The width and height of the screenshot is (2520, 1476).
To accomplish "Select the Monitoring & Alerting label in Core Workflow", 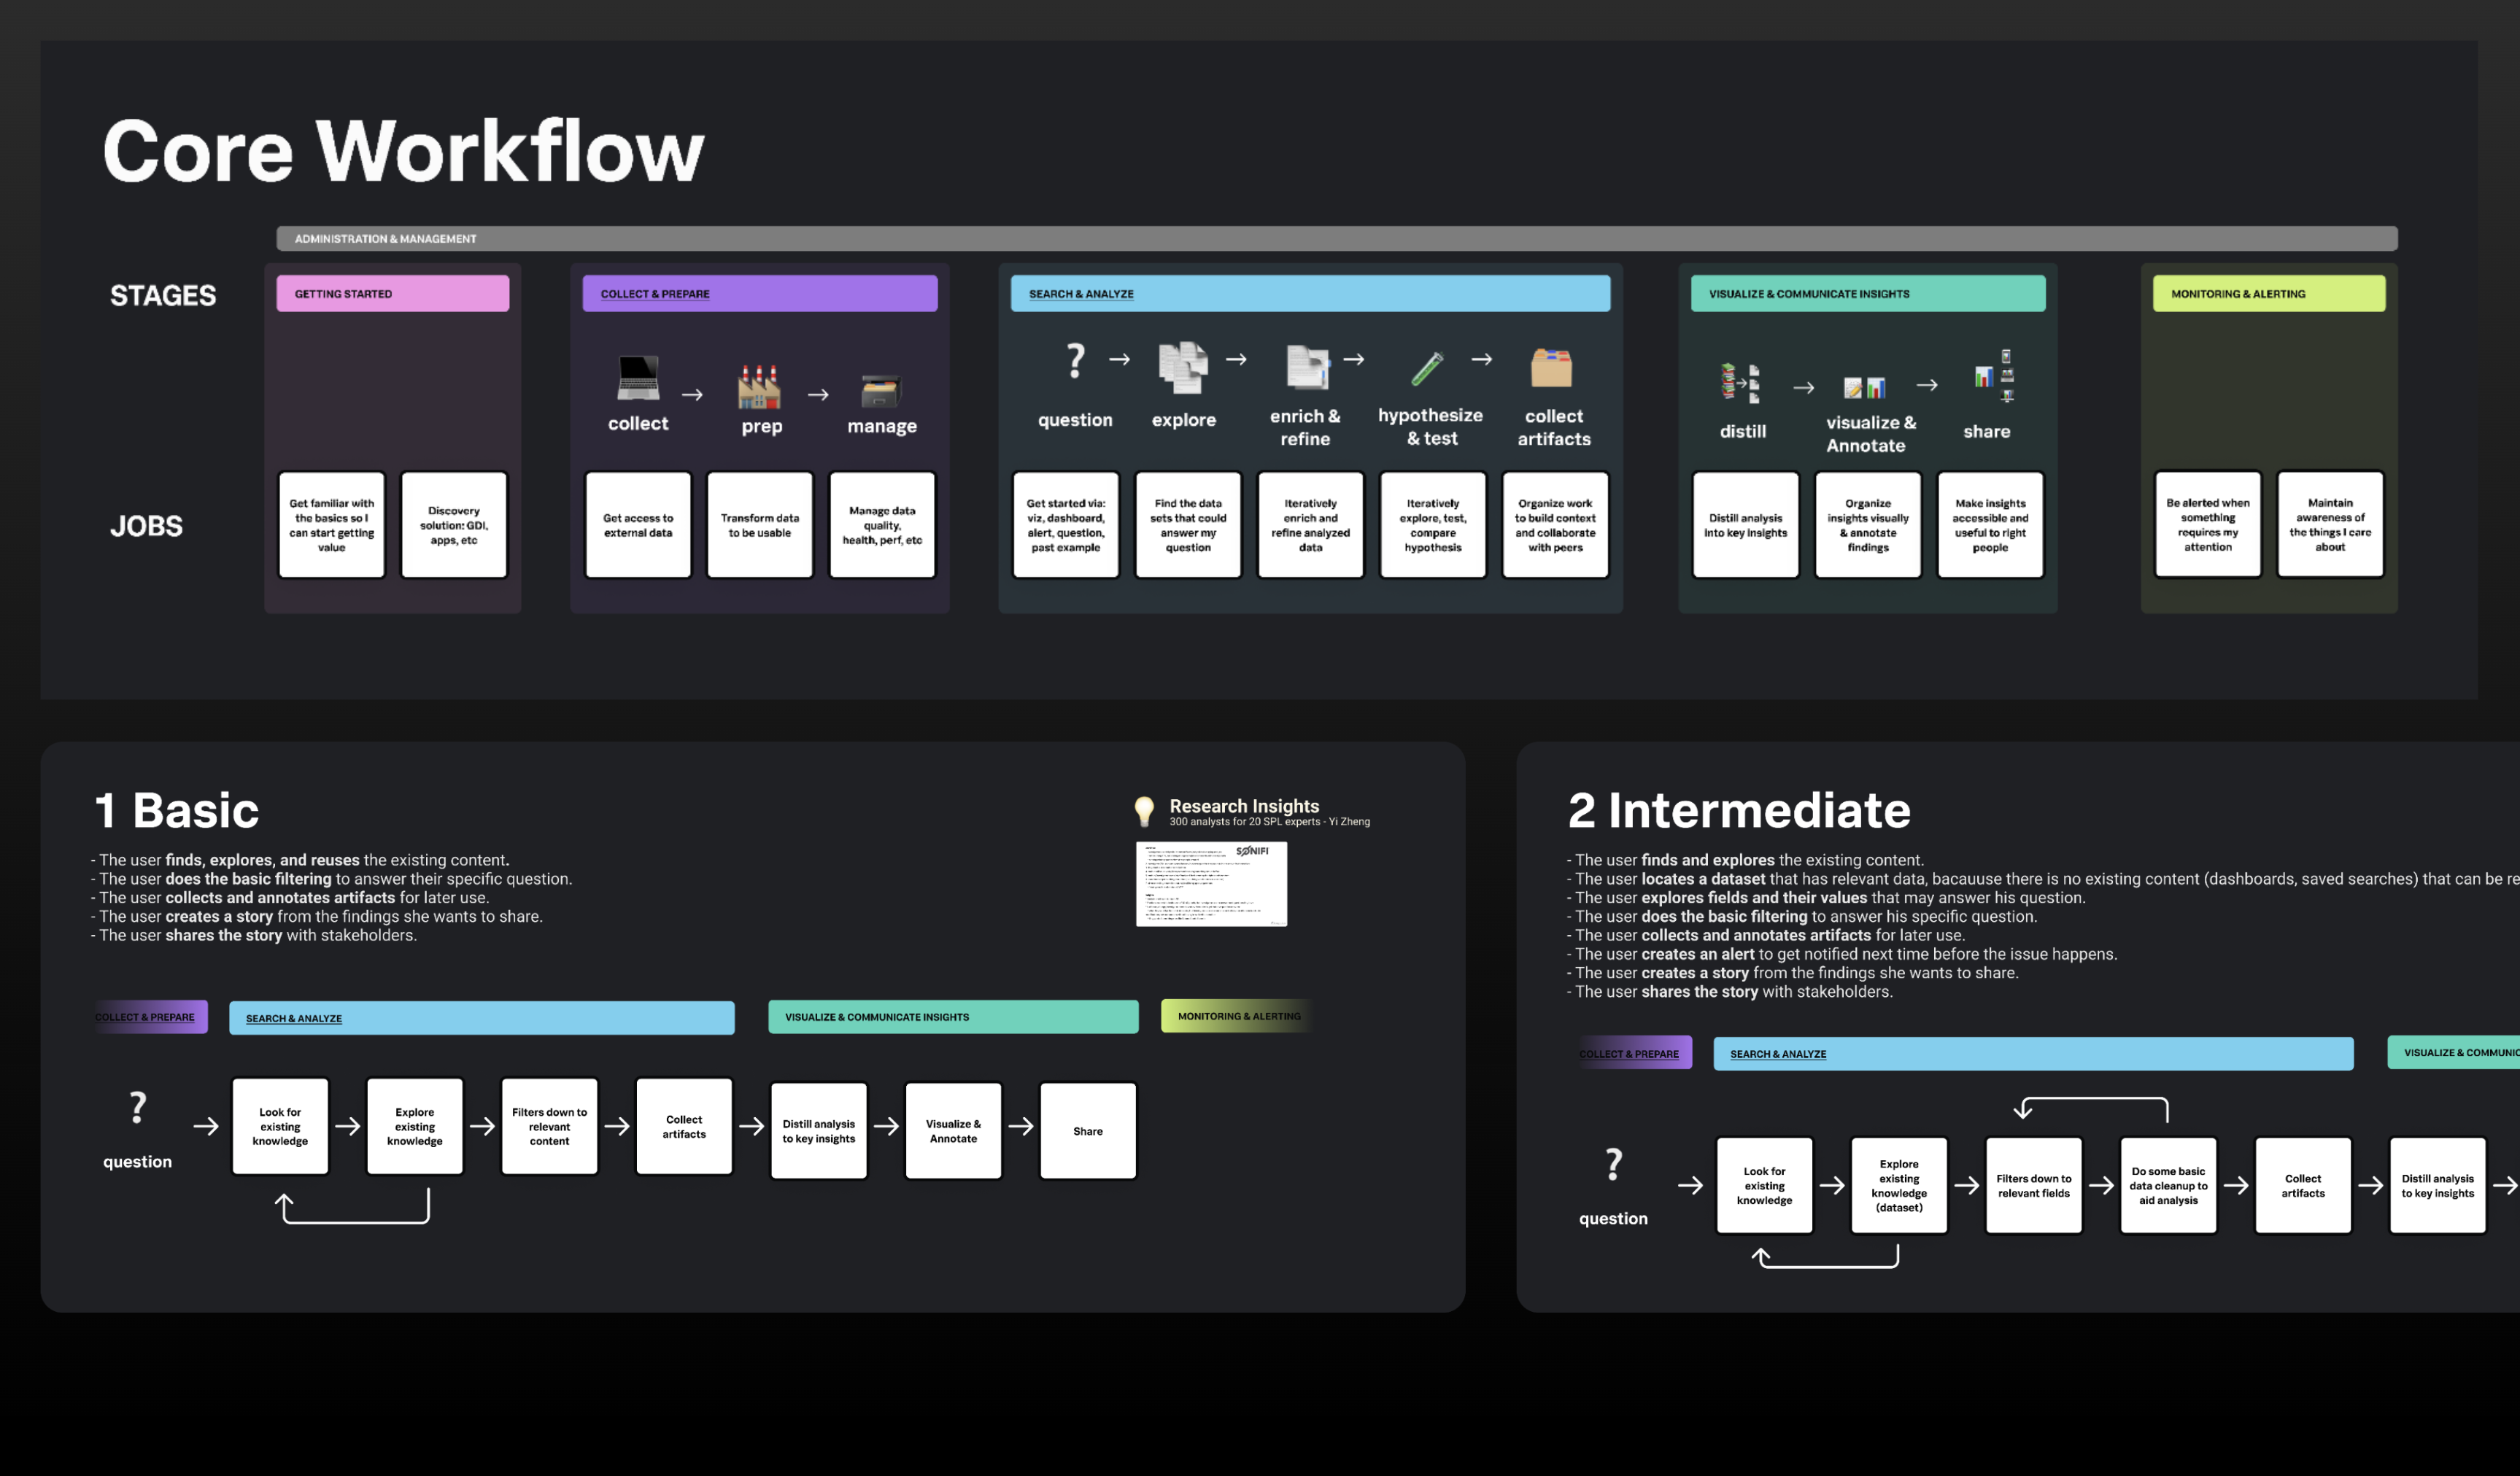I will pos(2268,294).
